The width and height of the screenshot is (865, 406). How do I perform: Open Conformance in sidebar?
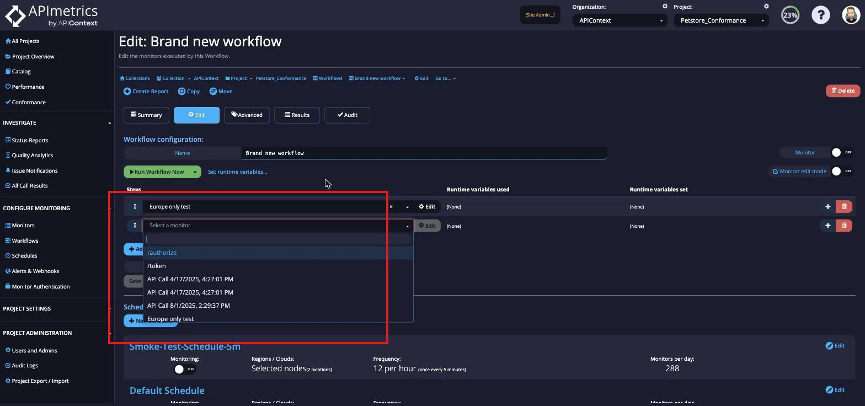tap(25, 102)
